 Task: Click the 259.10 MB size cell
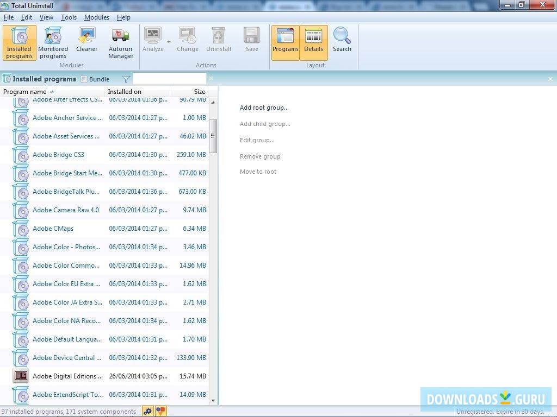click(x=191, y=155)
